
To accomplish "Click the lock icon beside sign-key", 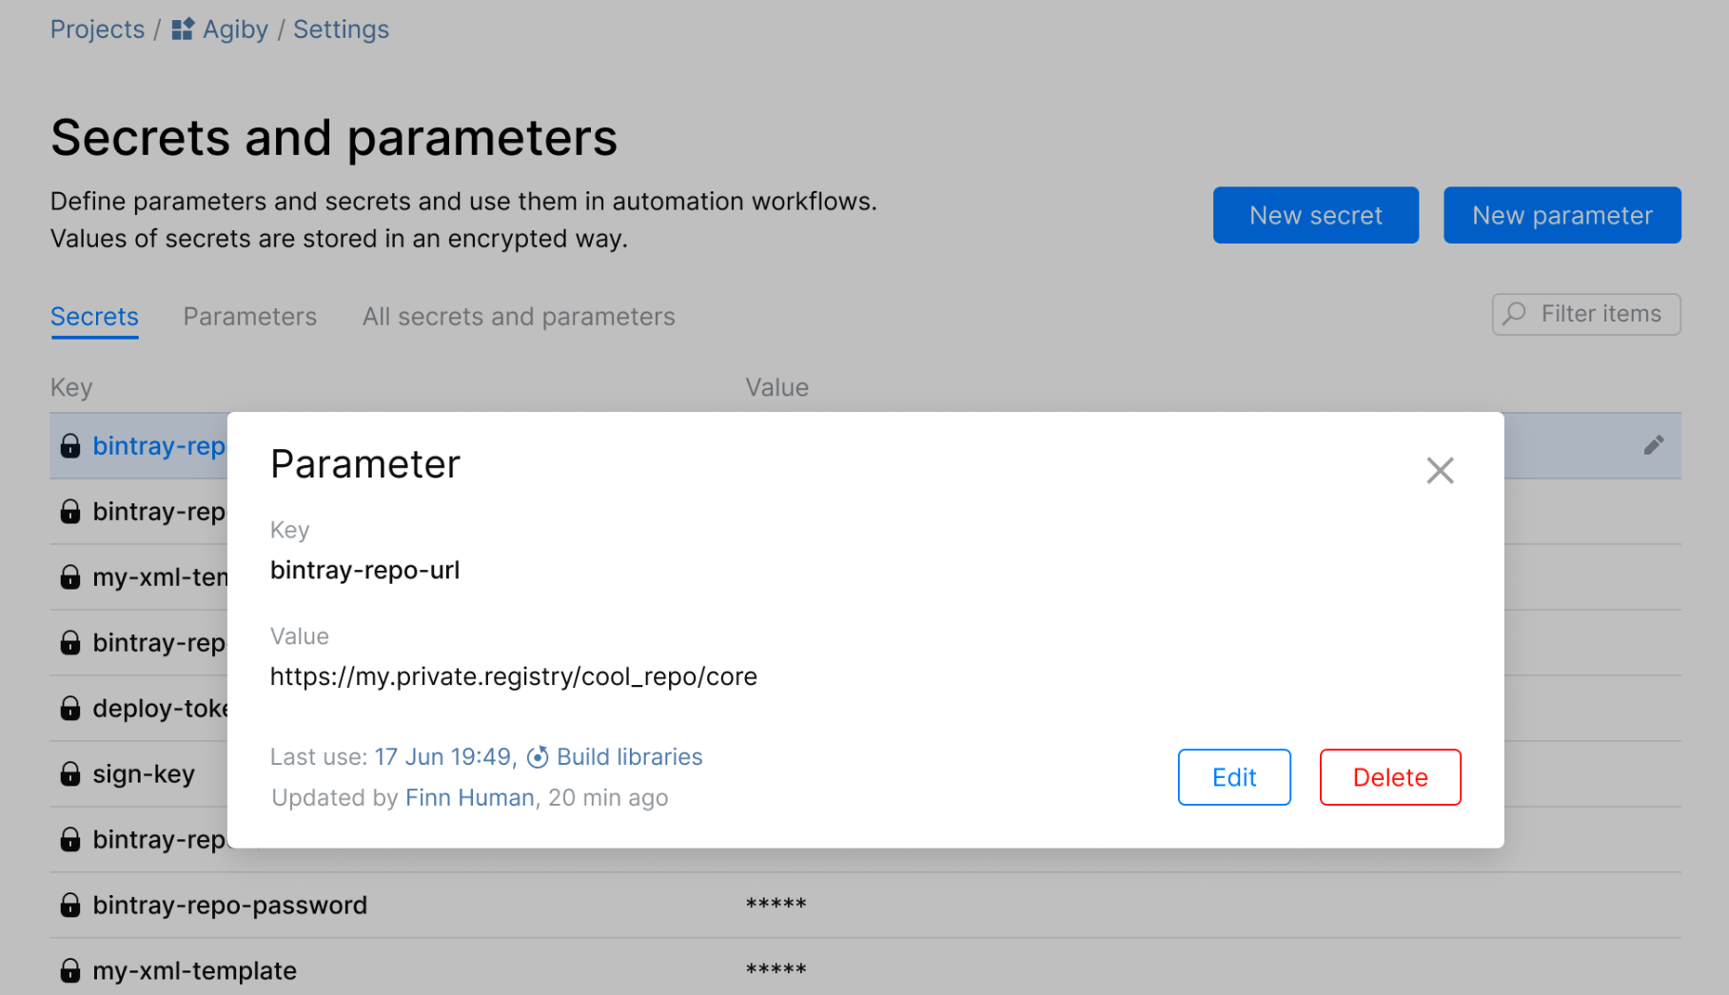I will [70, 774].
